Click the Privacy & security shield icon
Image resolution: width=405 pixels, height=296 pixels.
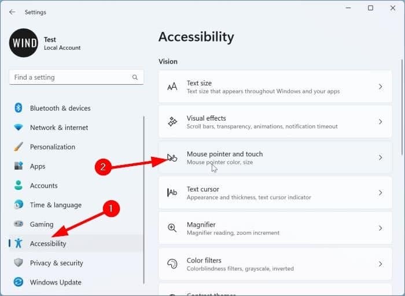click(19, 263)
